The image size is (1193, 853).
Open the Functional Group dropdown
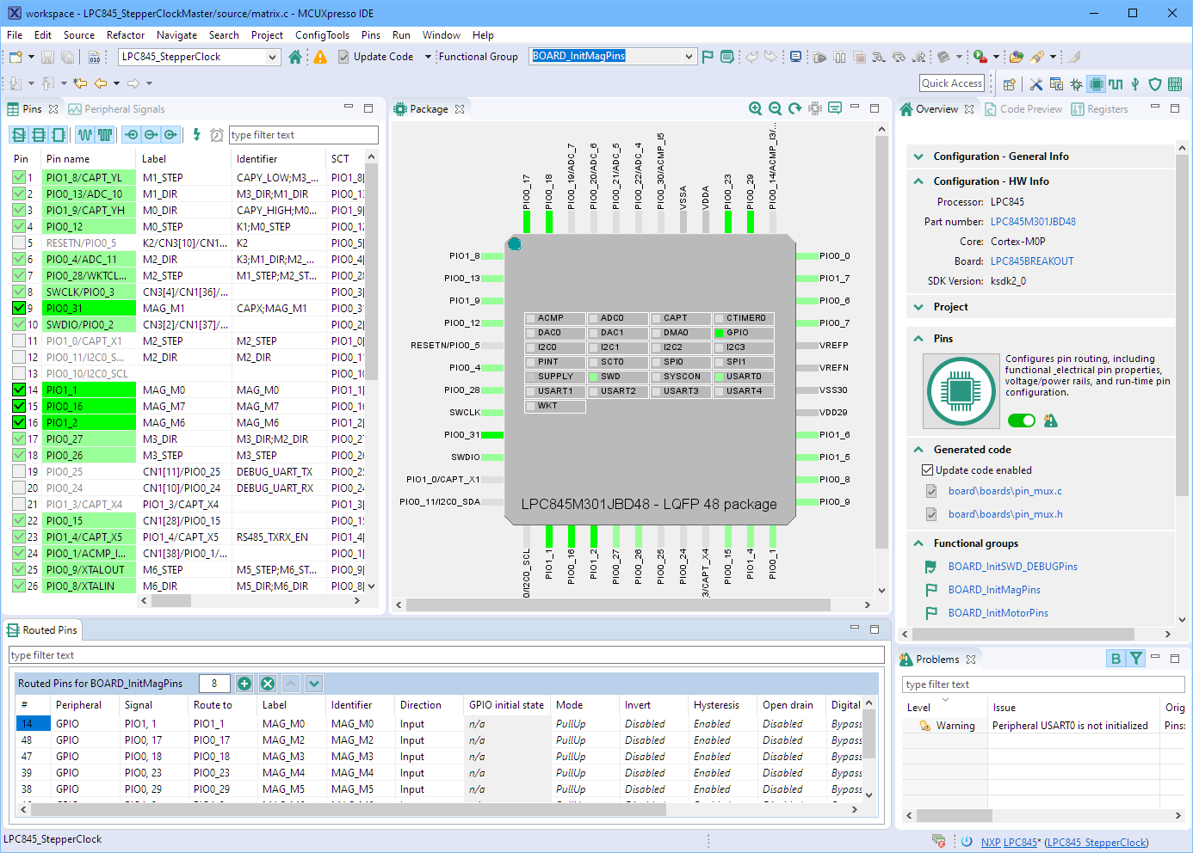coord(689,57)
